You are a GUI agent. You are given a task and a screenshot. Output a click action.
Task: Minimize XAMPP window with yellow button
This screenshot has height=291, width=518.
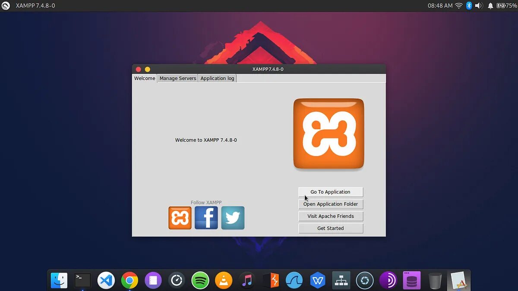click(148, 69)
